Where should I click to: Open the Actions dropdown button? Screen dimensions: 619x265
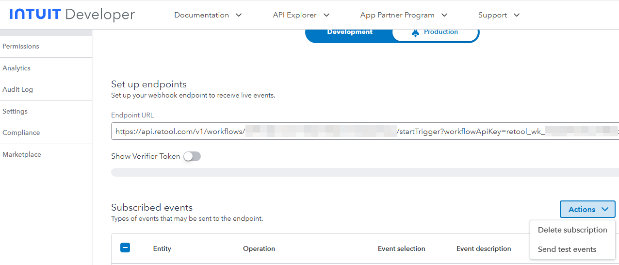click(587, 209)
